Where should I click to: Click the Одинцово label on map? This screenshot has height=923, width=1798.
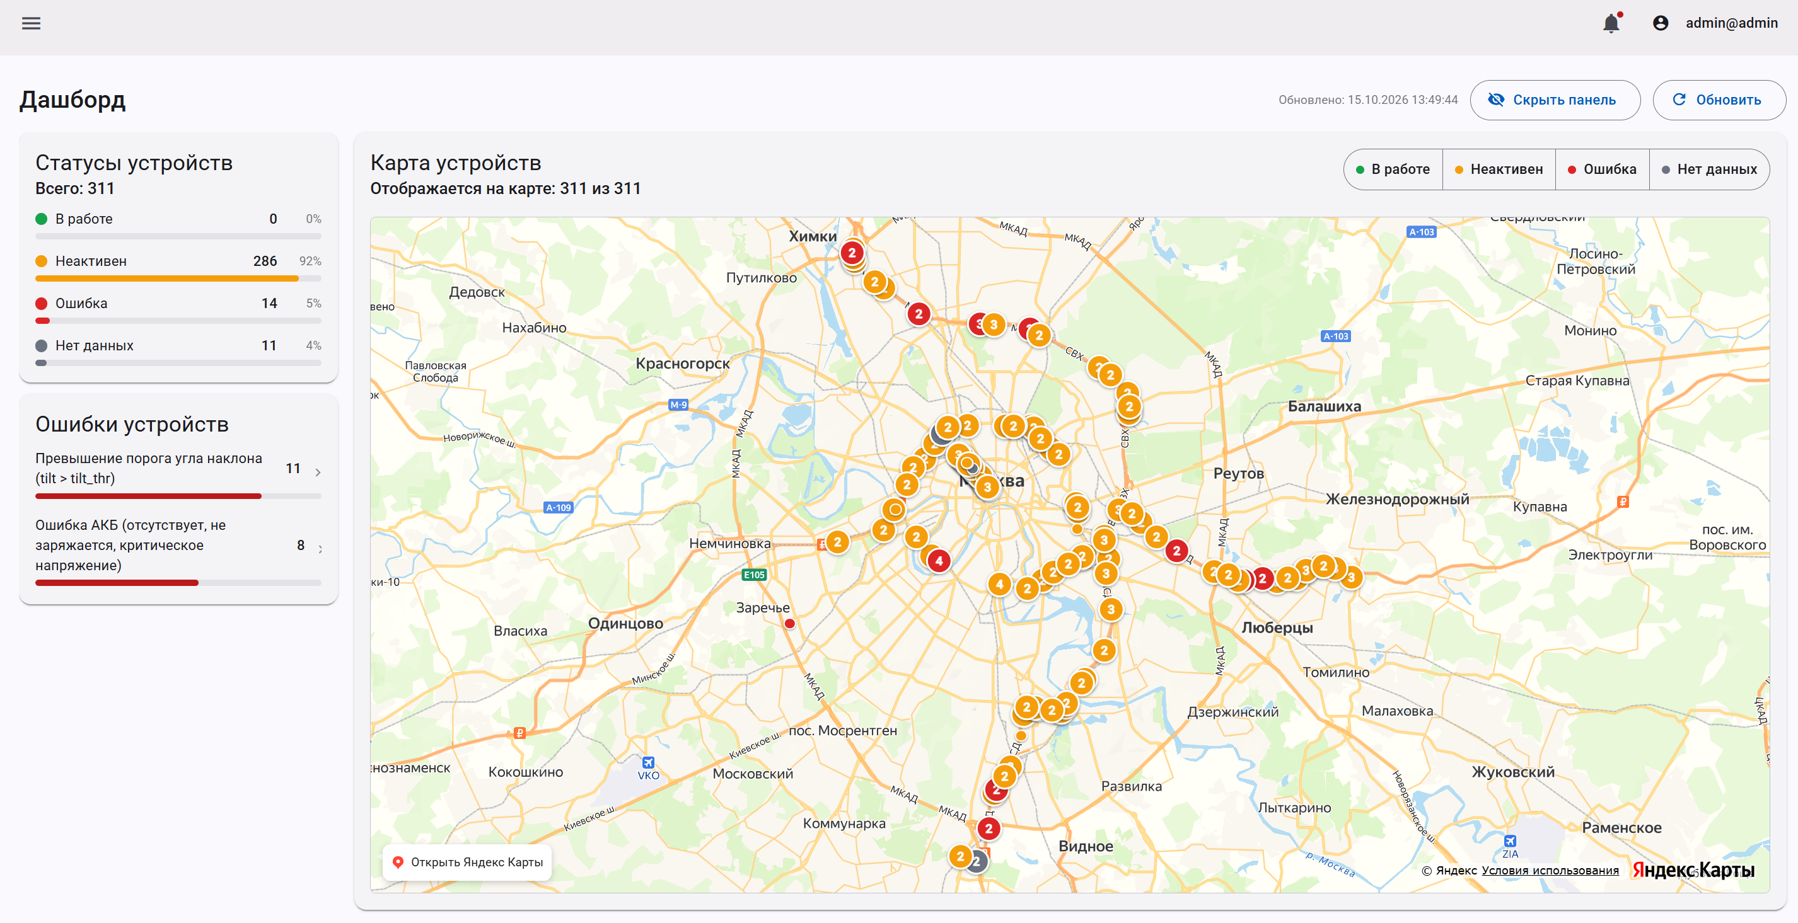point(625,623)
